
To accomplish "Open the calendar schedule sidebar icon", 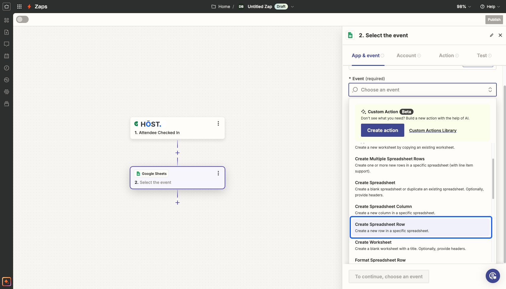I will tap(7, 56).
